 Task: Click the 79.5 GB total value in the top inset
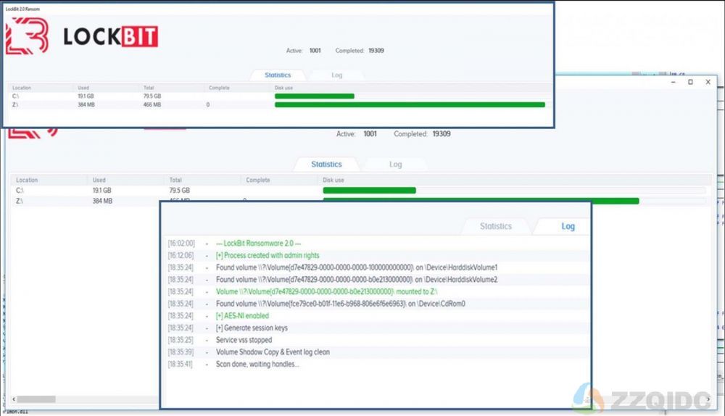[152, 96]
